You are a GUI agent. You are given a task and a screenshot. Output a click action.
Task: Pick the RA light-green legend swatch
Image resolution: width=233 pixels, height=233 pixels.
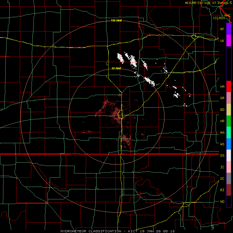pos(229,132)
